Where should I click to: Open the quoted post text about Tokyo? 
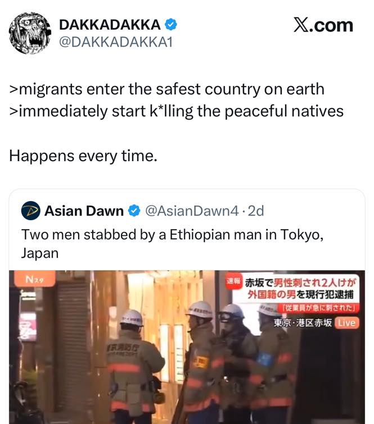172,244
